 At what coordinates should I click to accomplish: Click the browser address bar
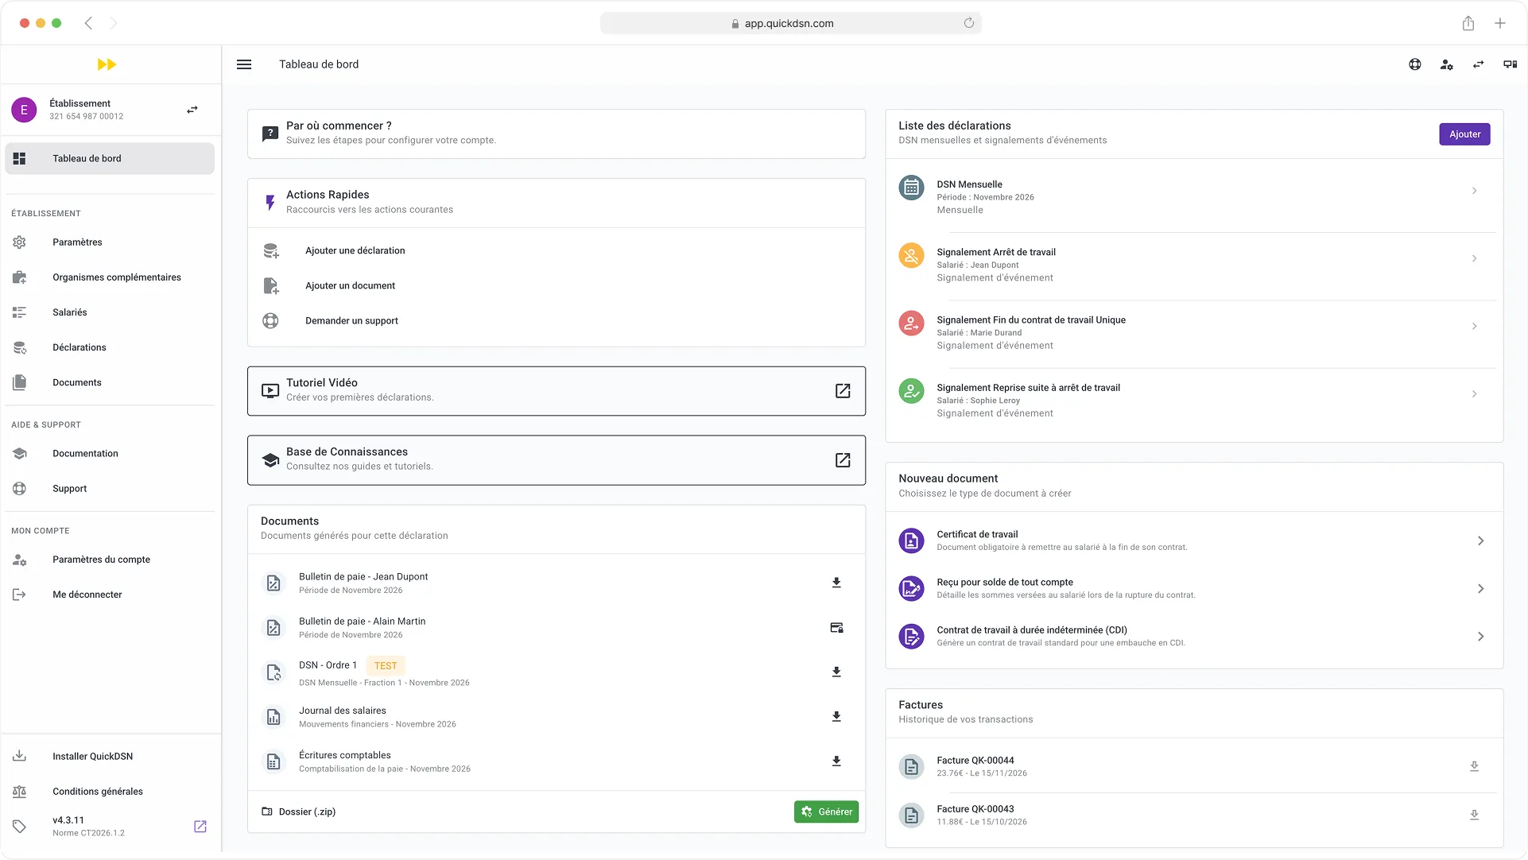click(x=790, y=23)
